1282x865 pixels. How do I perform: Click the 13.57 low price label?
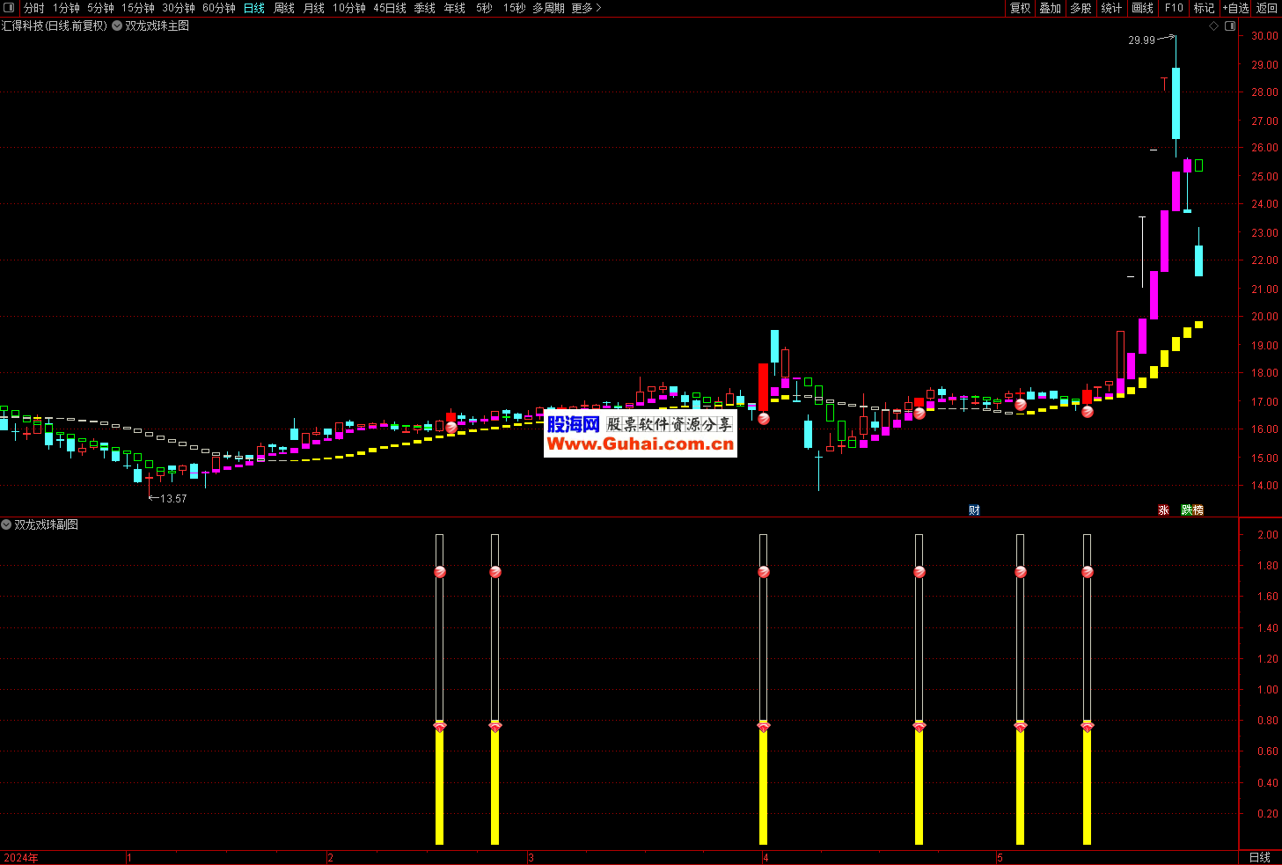click(x=173, y=499)
